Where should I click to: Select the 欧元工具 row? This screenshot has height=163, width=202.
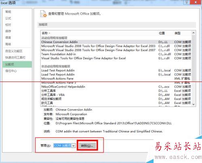116,103
